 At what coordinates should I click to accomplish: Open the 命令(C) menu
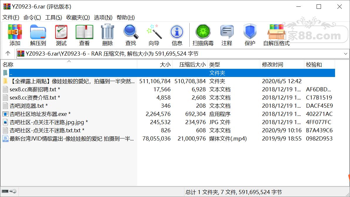pyautogui.click(x=32, y=17)
